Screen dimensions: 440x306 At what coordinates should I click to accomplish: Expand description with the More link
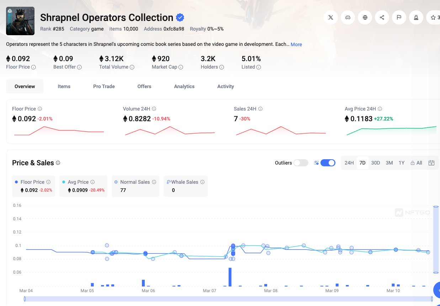click(296, 44)
